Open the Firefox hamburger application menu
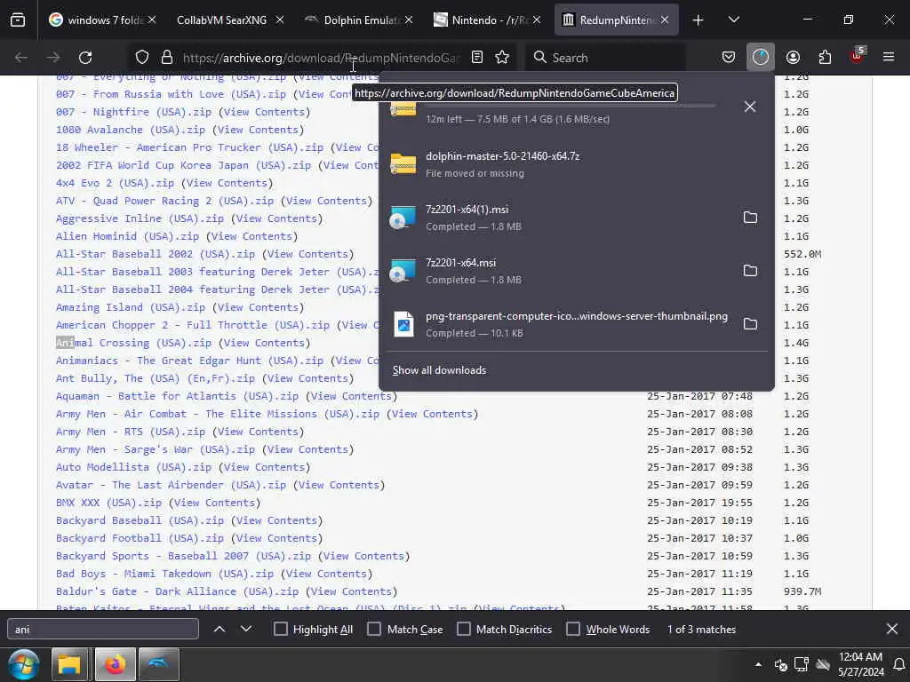The width and height of the screenshot is (910, 682). point(889,58)
